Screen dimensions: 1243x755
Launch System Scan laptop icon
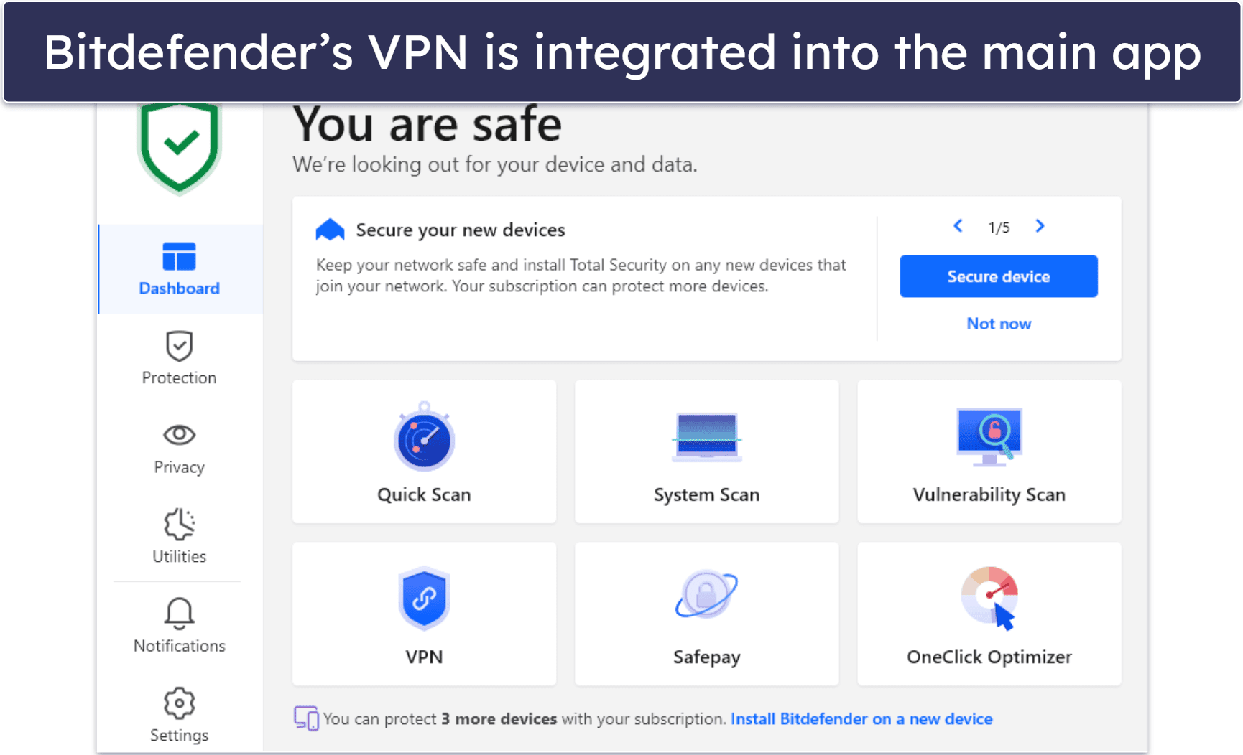[x=706, y=436]
